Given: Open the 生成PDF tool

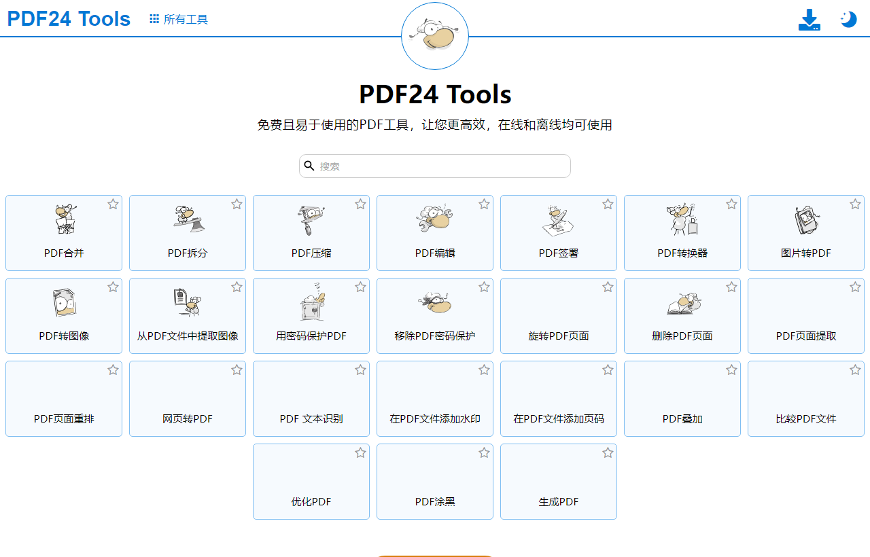Looking at the screenshot, I should click(559, 482).
